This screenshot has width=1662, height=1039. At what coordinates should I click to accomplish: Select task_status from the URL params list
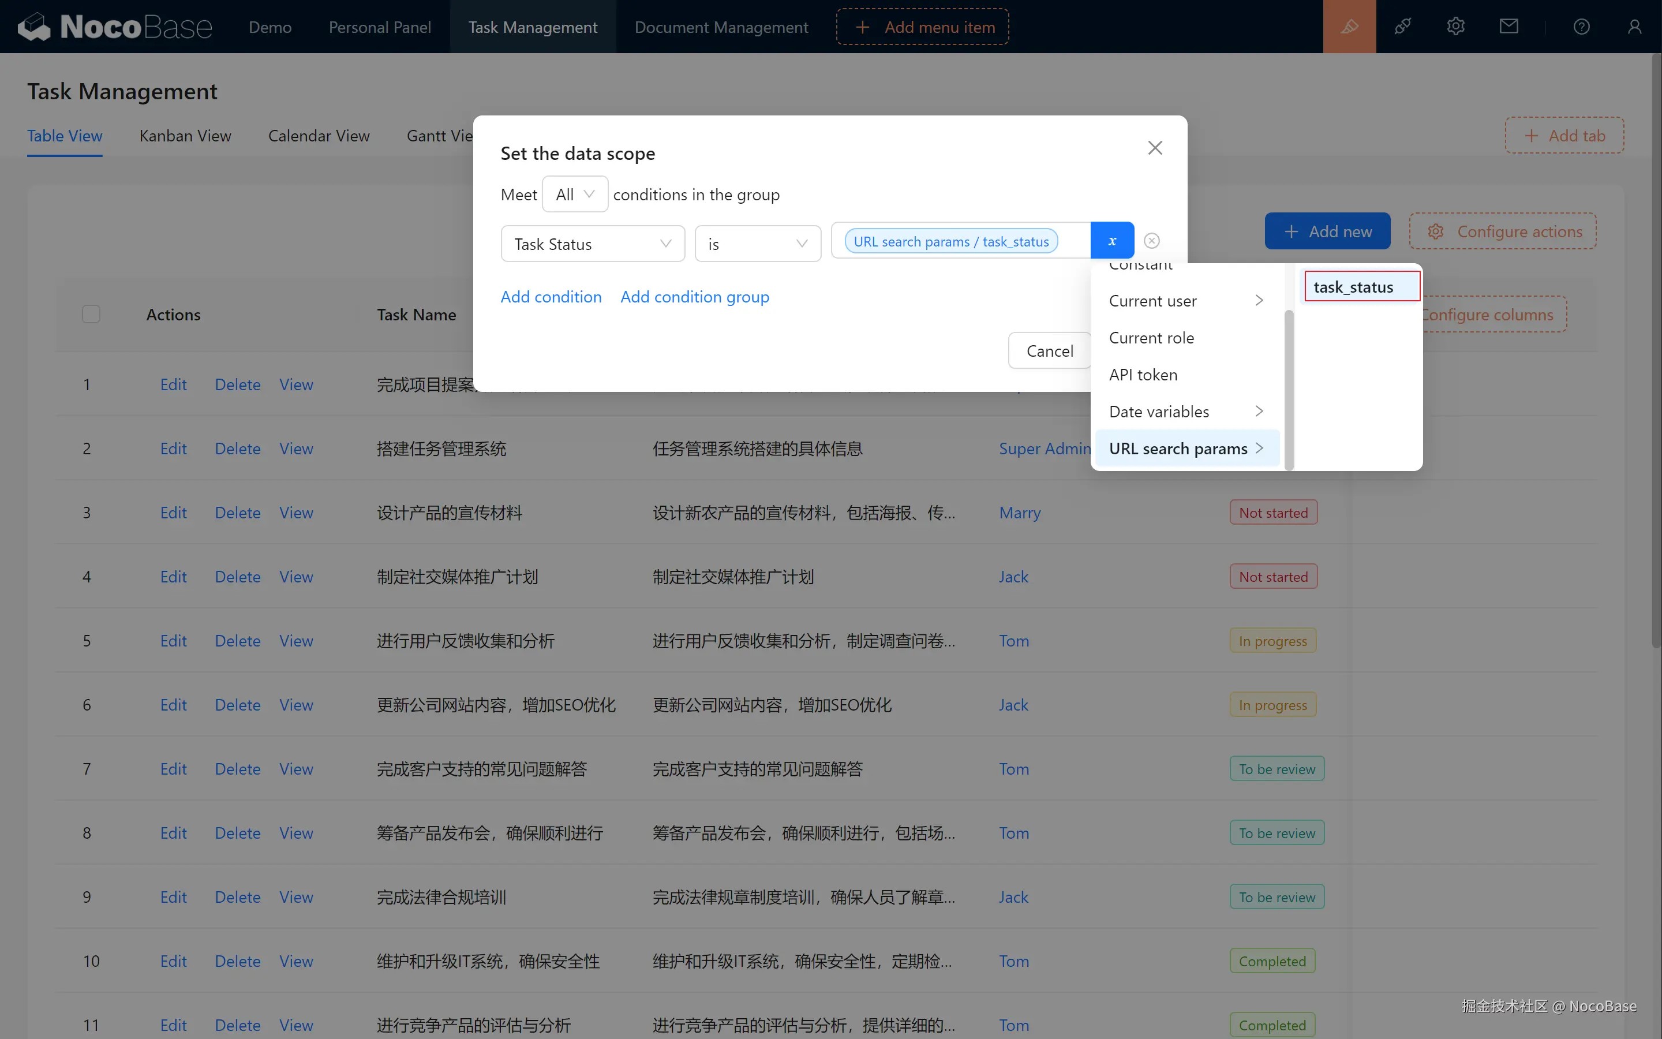[1361, 287]
